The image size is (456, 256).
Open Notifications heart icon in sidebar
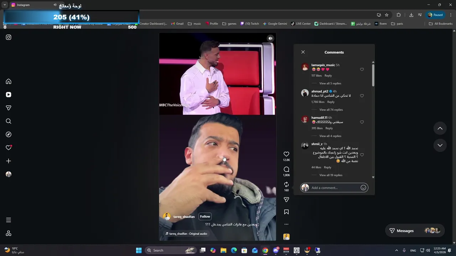coord(9,148)
